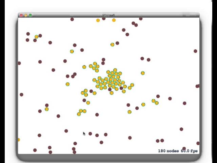Click the topmost yellow node of the central cluster
217x163 pixels.
115,70
